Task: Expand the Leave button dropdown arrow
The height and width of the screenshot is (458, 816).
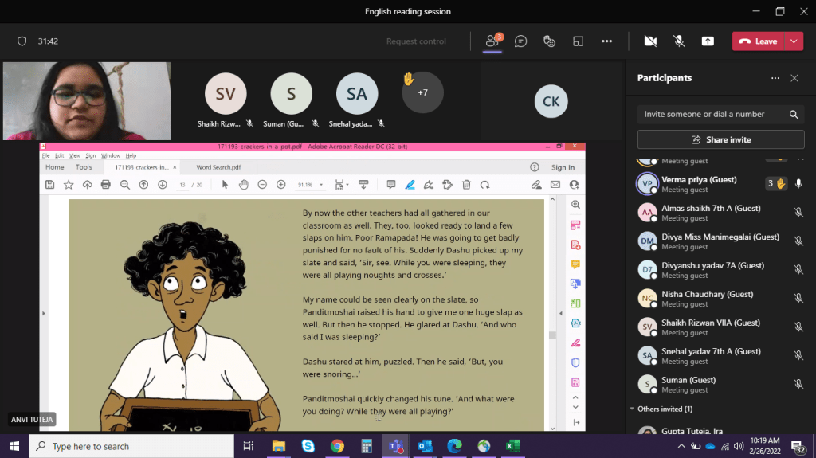Action: click(794, 41)
